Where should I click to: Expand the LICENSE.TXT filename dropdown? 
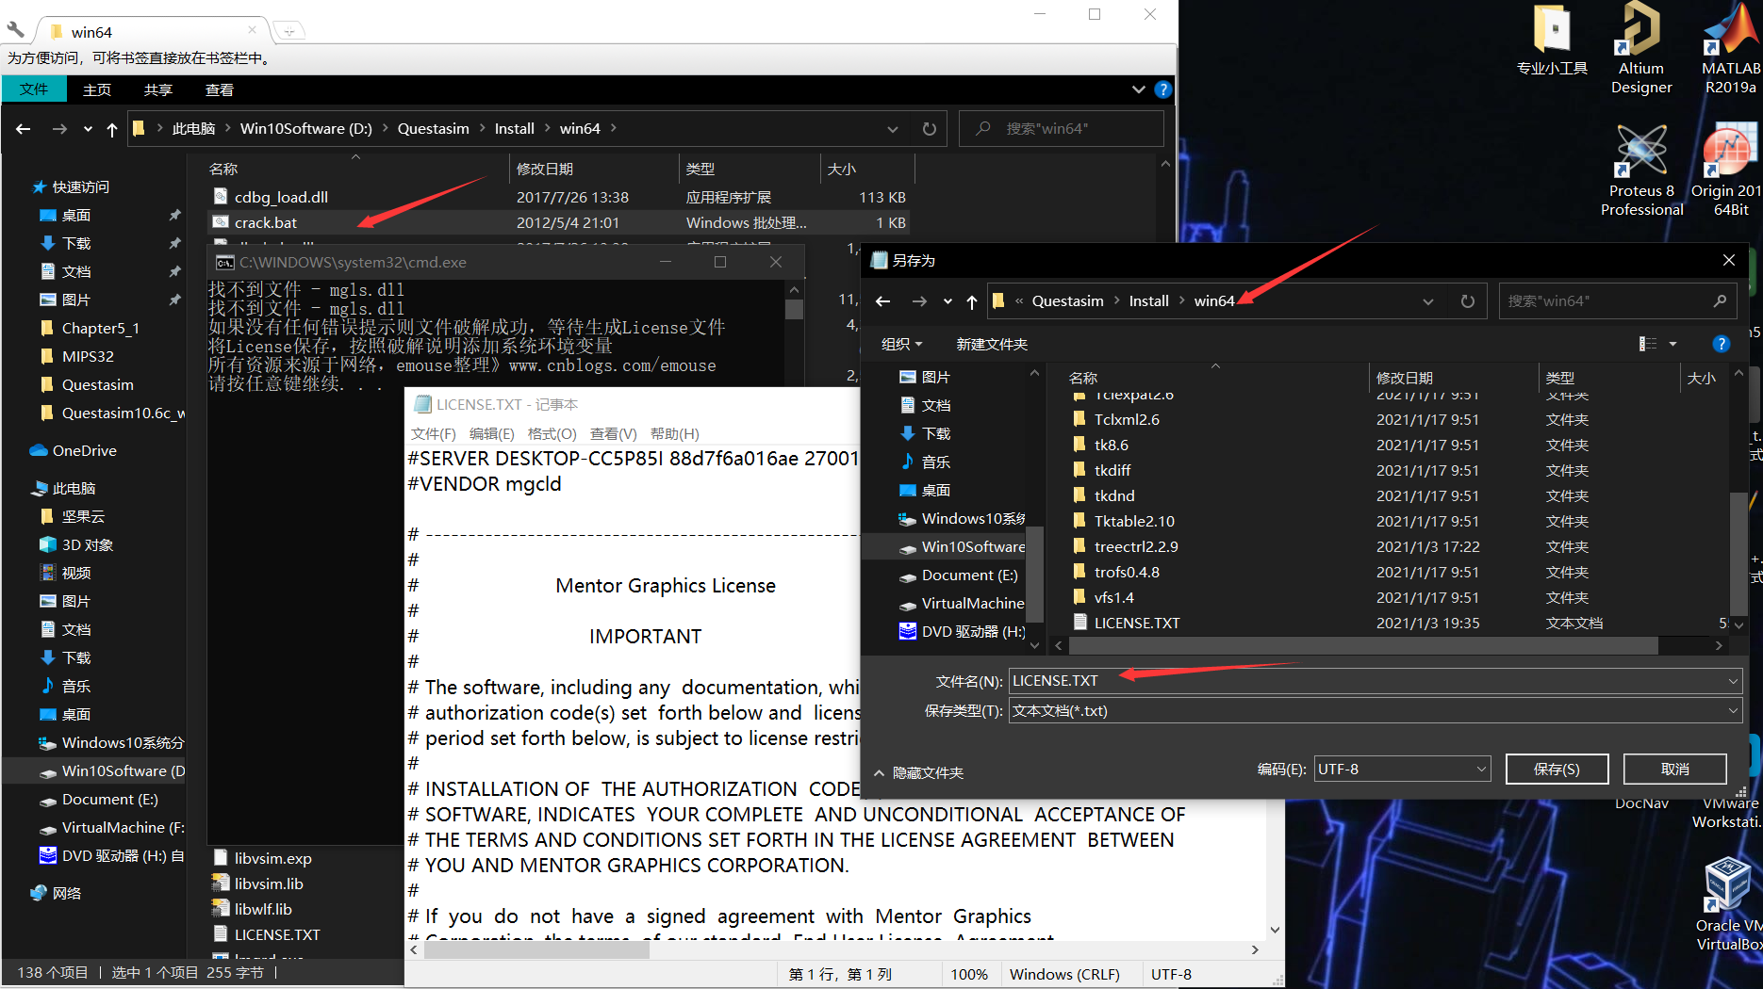coord(1733,680)
